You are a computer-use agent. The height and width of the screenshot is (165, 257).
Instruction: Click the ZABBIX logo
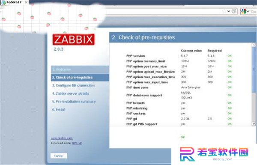point(73,39)
